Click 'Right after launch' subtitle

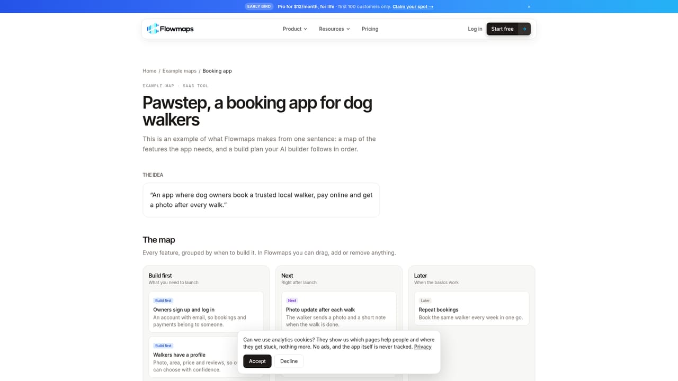tap(299, 283)
